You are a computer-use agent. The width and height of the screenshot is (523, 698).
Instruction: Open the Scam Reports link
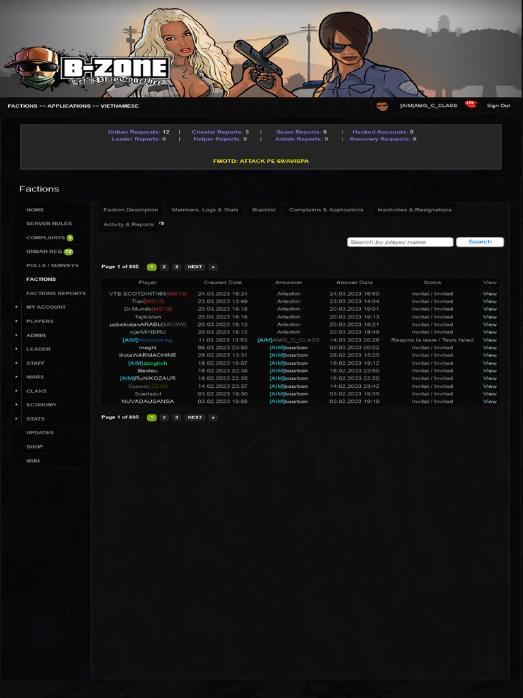[302, 132]
